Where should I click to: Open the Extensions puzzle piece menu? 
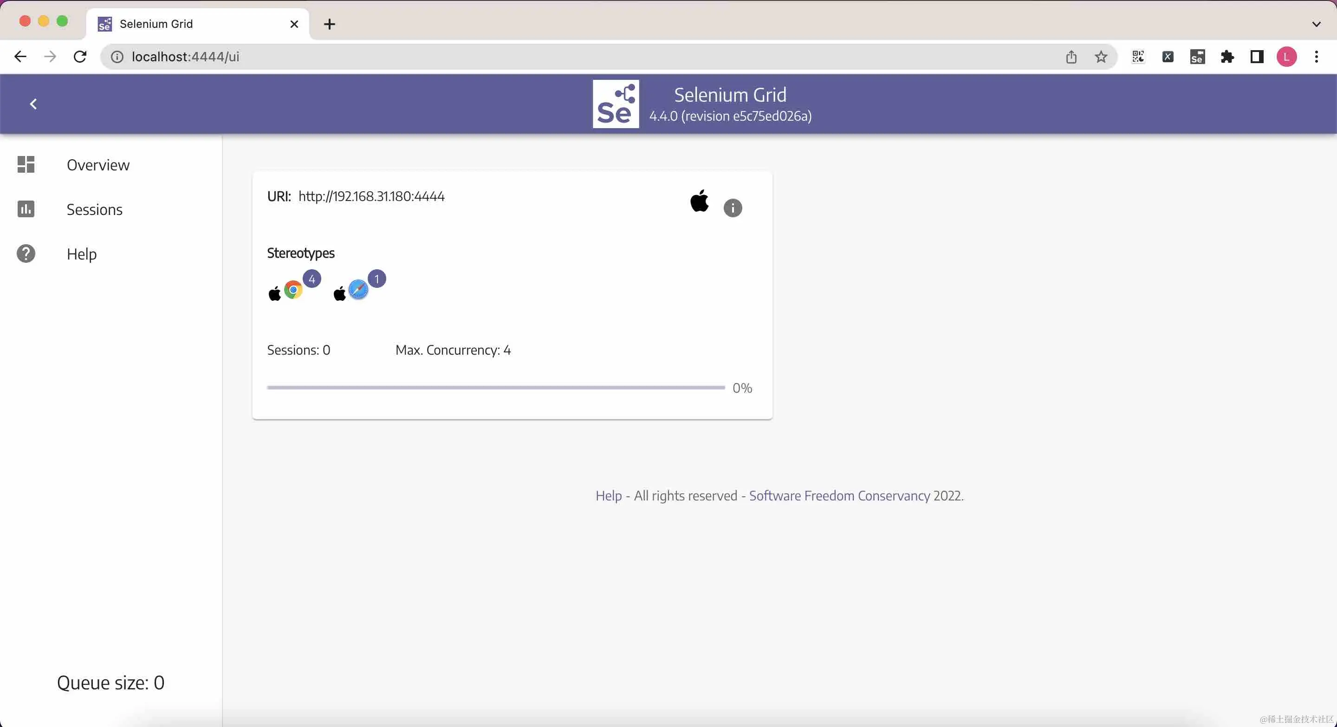(1227, 57)
